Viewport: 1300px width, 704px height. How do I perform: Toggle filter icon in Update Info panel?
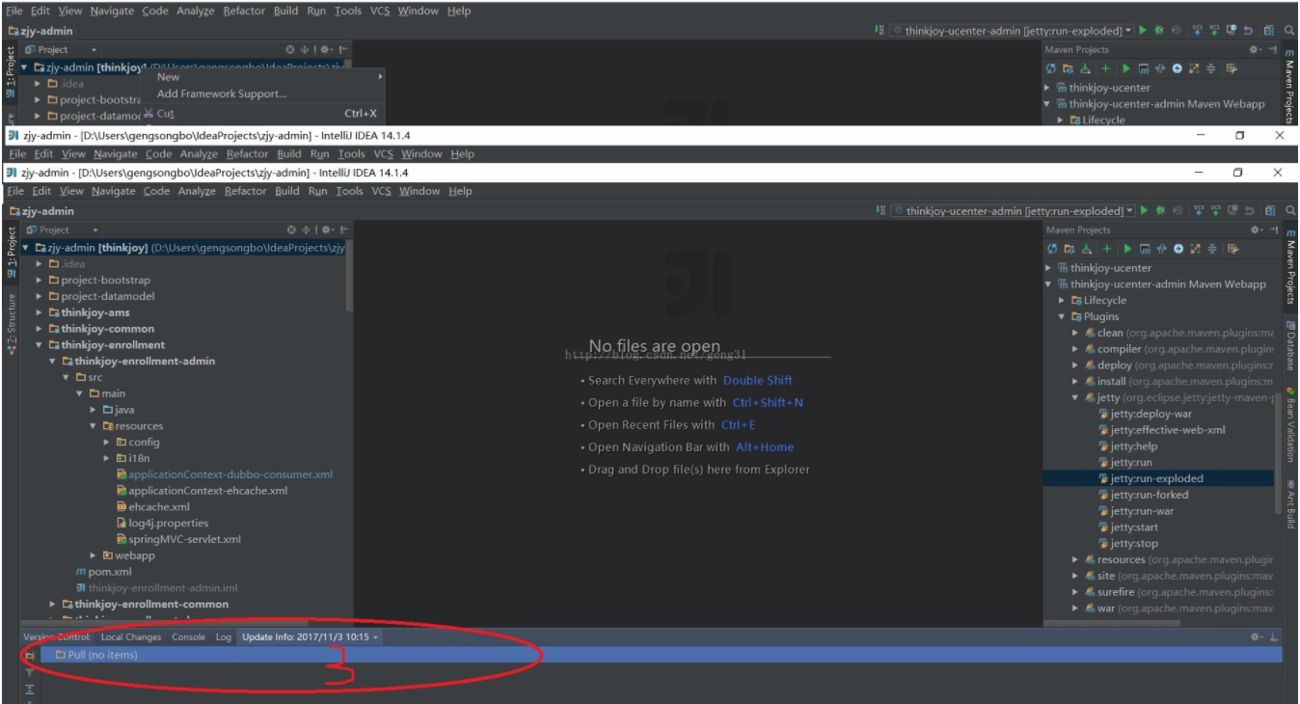[30, 672]
